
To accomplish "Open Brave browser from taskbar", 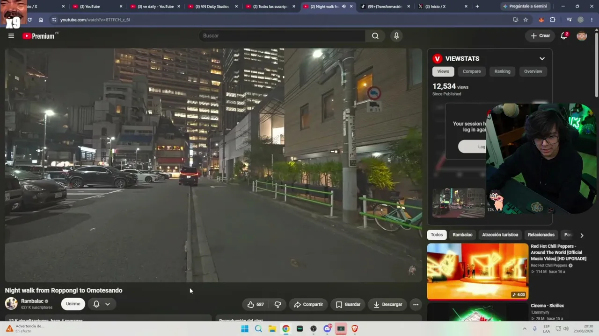I will 355,329.
